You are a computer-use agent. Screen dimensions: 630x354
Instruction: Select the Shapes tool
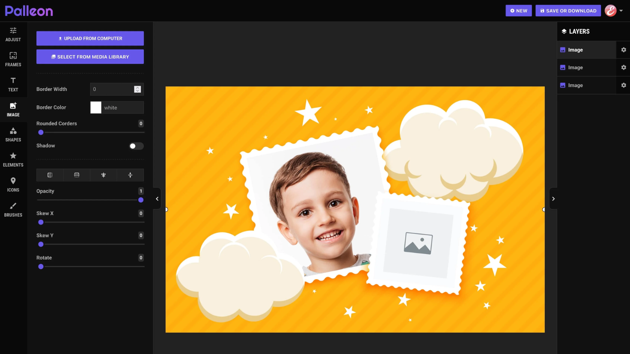pos(13,134)
